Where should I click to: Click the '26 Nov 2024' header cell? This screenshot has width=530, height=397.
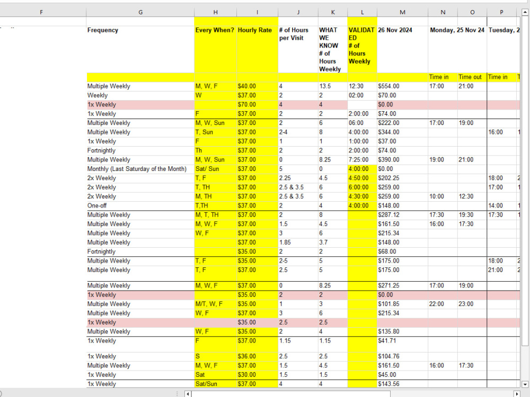[402, 49]
